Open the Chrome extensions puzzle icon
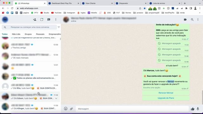 coord(186,8)
